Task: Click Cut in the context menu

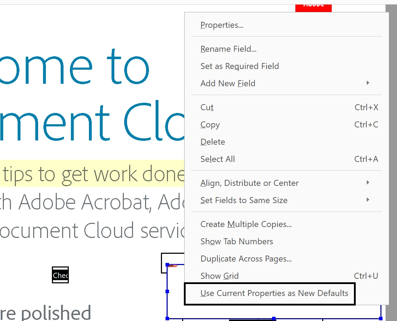Action: coord(286,107)
